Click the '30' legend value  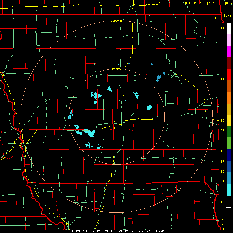(222, 120)
